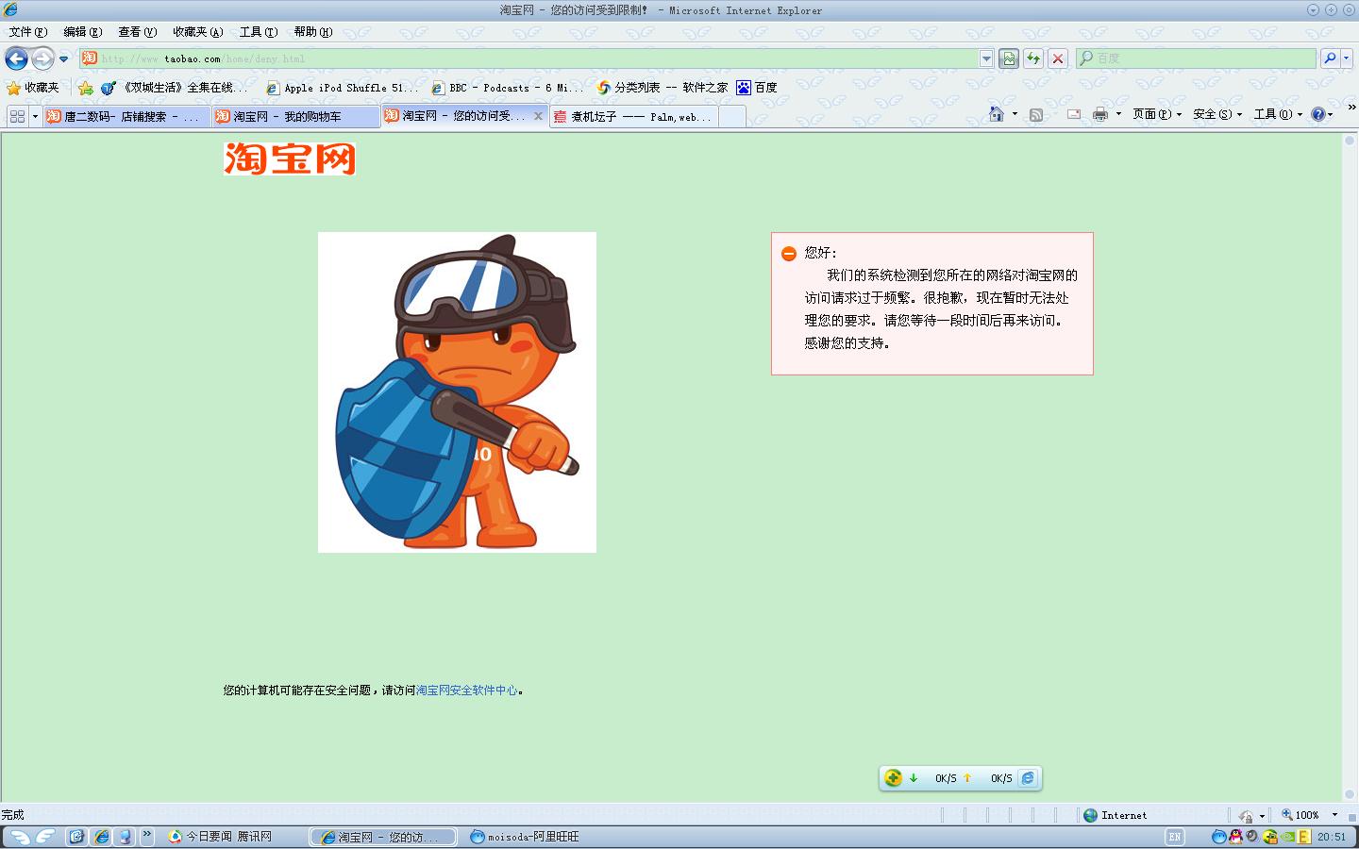The width and height of the screenshot is (1359, 849).
Task: Expand the zoom level dropdown arrow
Action: (x=1334, y=815)
